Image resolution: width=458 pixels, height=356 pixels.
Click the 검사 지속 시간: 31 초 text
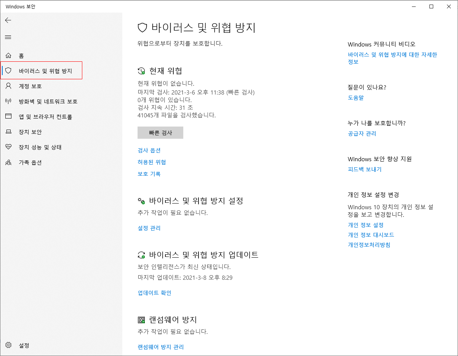pos(165,107)
